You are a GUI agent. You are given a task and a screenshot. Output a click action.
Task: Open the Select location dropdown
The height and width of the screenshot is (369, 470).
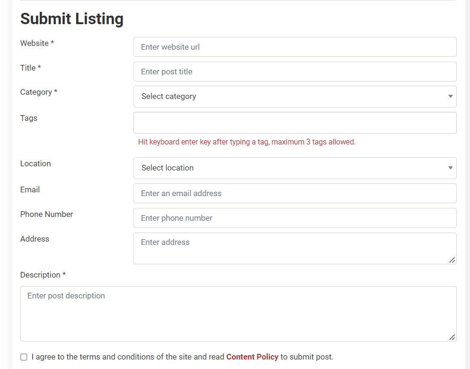click(x=295, y=168)
